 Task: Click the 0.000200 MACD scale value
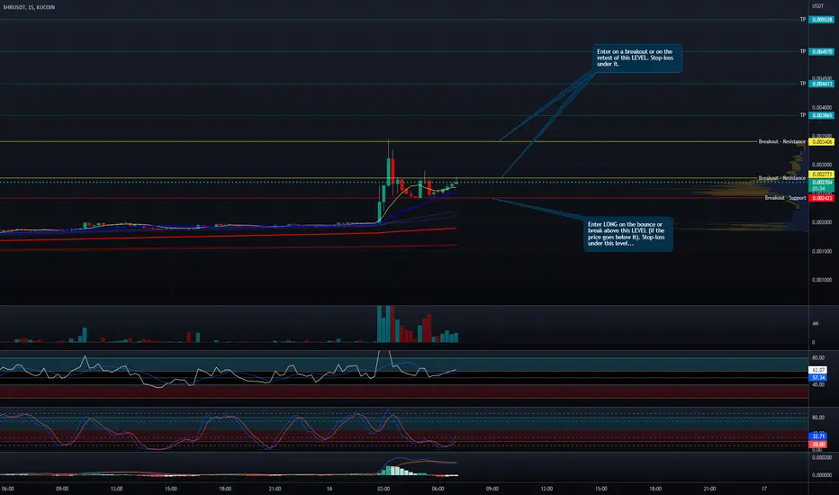click(x=821, y=457)
